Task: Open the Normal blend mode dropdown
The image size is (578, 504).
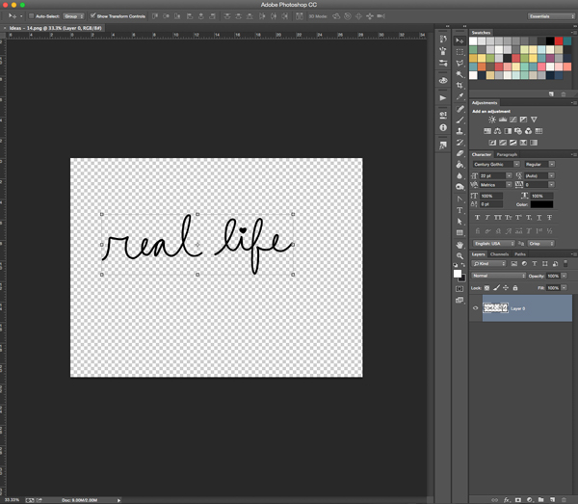Action: click(x=498, y=276)
